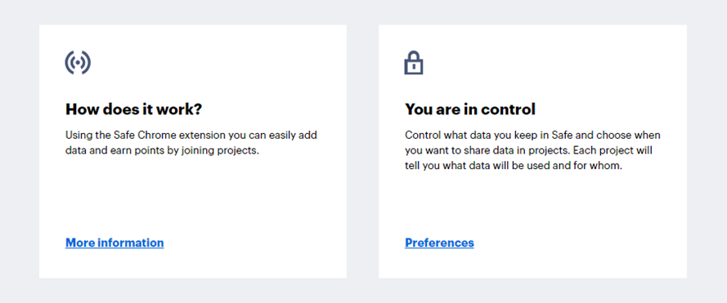
Task: Click the padlock icon
Action: click(414, 63)
